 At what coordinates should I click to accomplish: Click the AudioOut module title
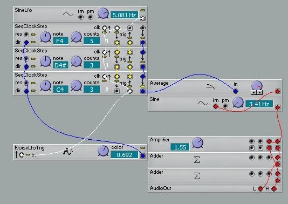160,188
